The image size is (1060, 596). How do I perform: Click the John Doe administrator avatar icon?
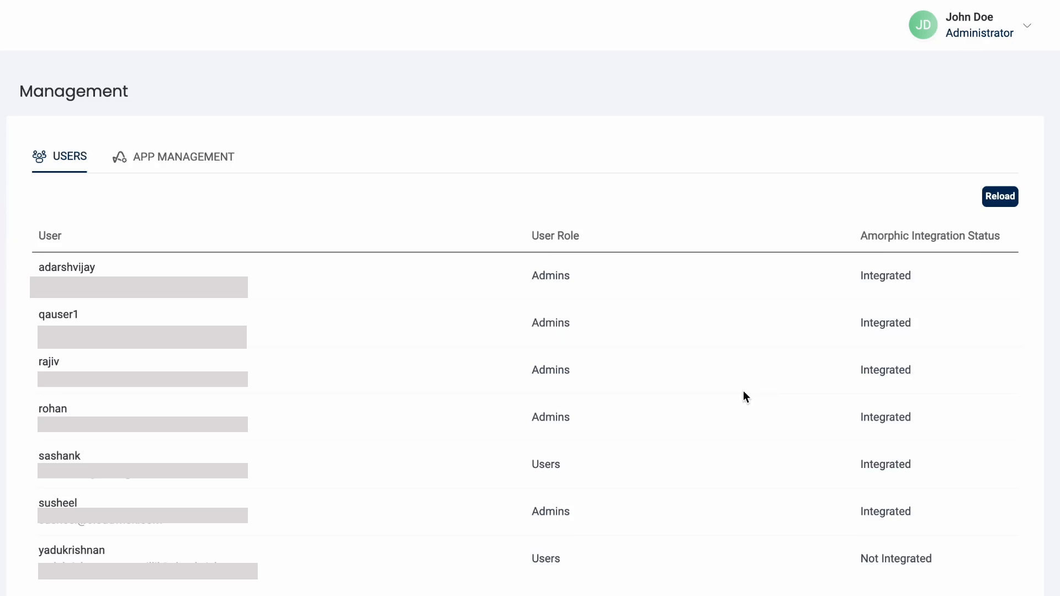(x=923, y=24)
